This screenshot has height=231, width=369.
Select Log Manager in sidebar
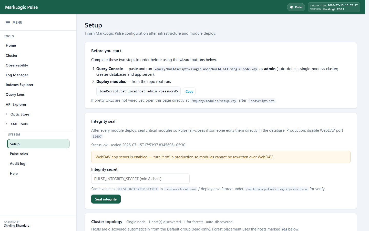[x=17, y=75]
